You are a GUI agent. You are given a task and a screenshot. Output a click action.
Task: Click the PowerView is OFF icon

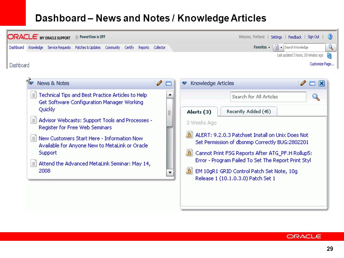pos(77,37)
